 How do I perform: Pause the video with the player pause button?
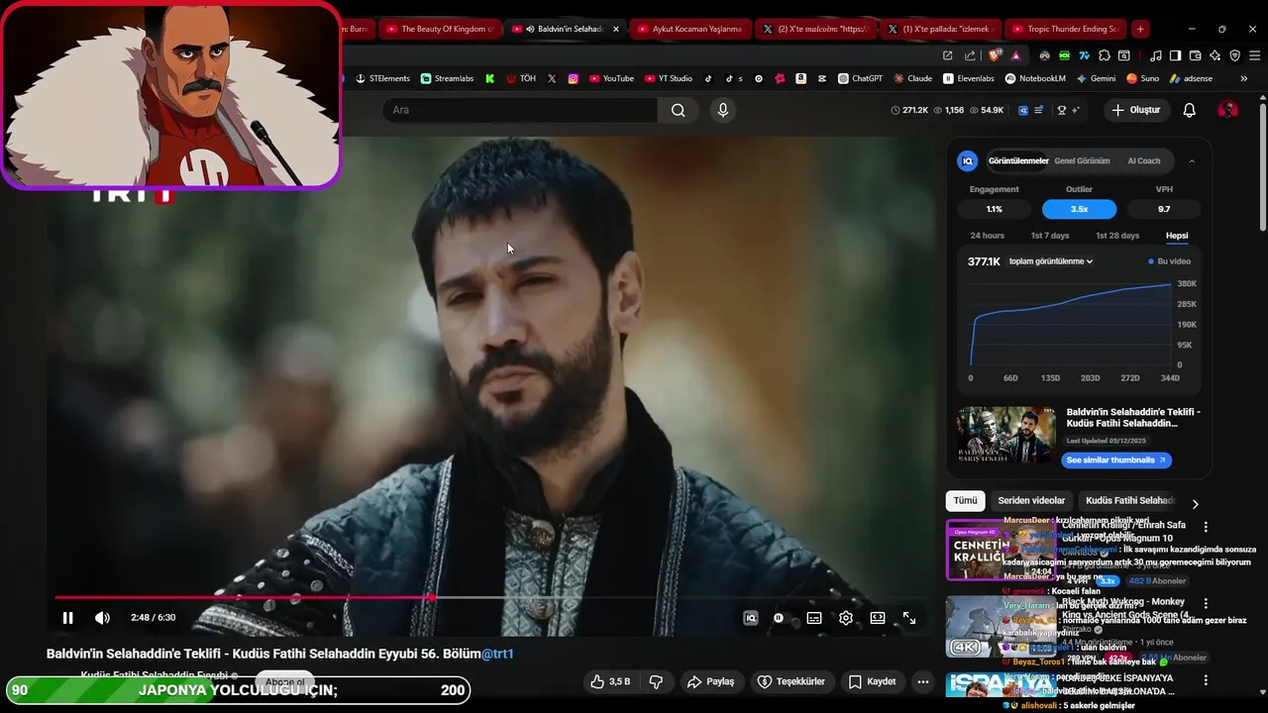(67, 618)
